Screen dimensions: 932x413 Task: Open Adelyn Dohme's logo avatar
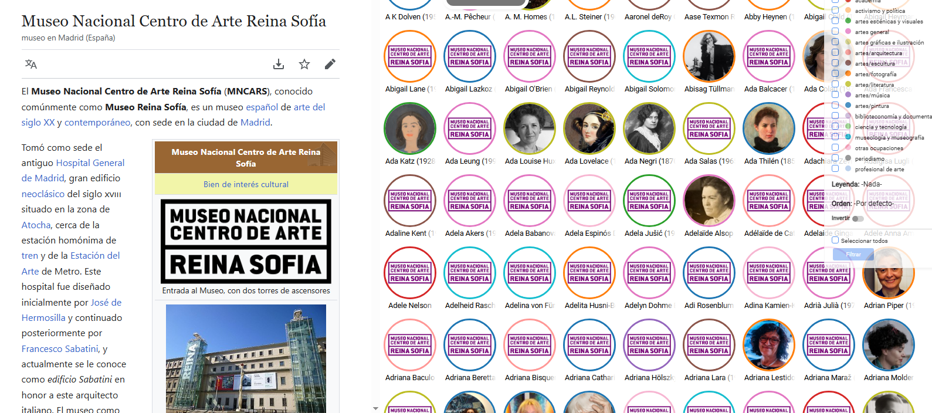click(649, 273)
